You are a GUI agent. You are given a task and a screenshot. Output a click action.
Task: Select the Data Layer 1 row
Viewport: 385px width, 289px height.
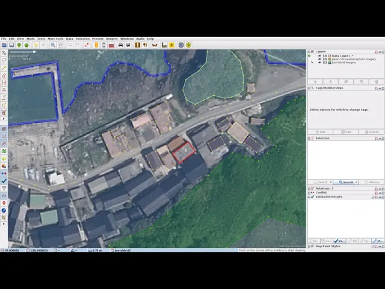[346, 56]
